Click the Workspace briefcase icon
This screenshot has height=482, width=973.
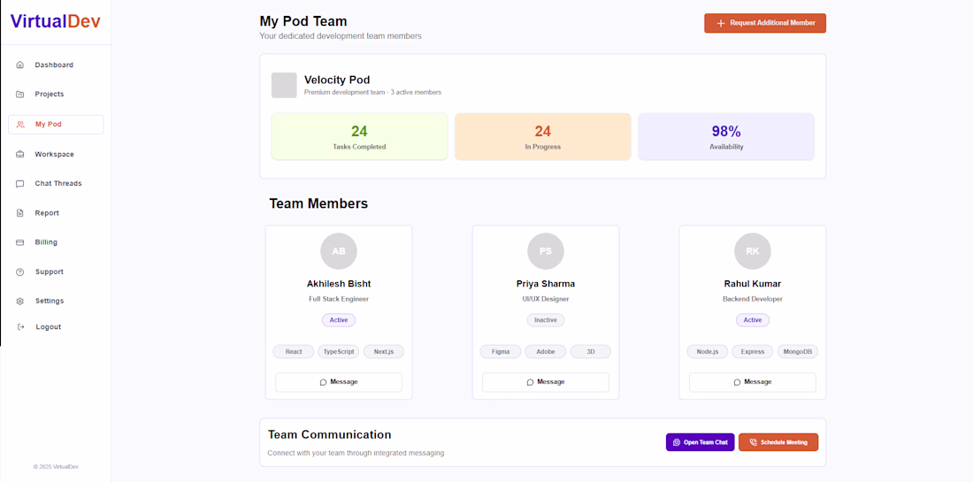tap(19, 155)
